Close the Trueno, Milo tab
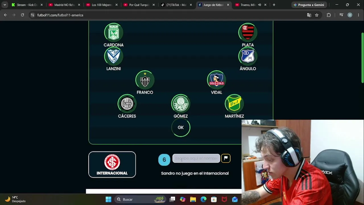364x205 pixels. pos(265,5)
